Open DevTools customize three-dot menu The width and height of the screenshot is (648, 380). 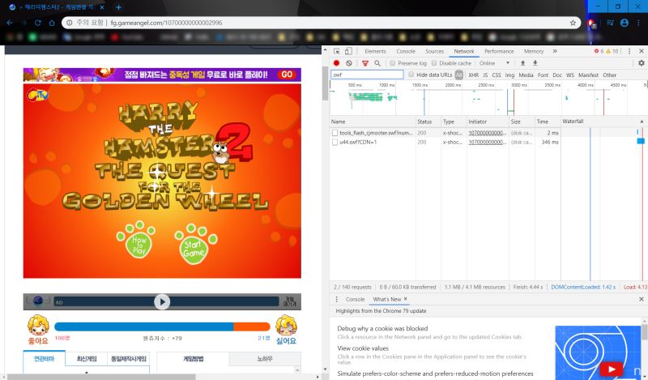tap(629, 51)
